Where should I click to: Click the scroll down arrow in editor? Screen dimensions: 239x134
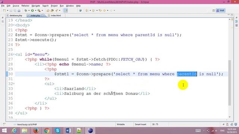230,117
